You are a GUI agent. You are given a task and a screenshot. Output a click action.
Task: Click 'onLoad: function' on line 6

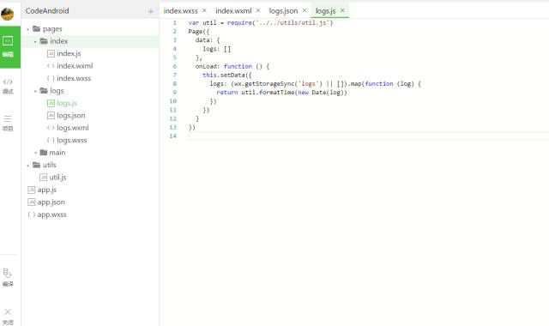click(x=223, y=66)
